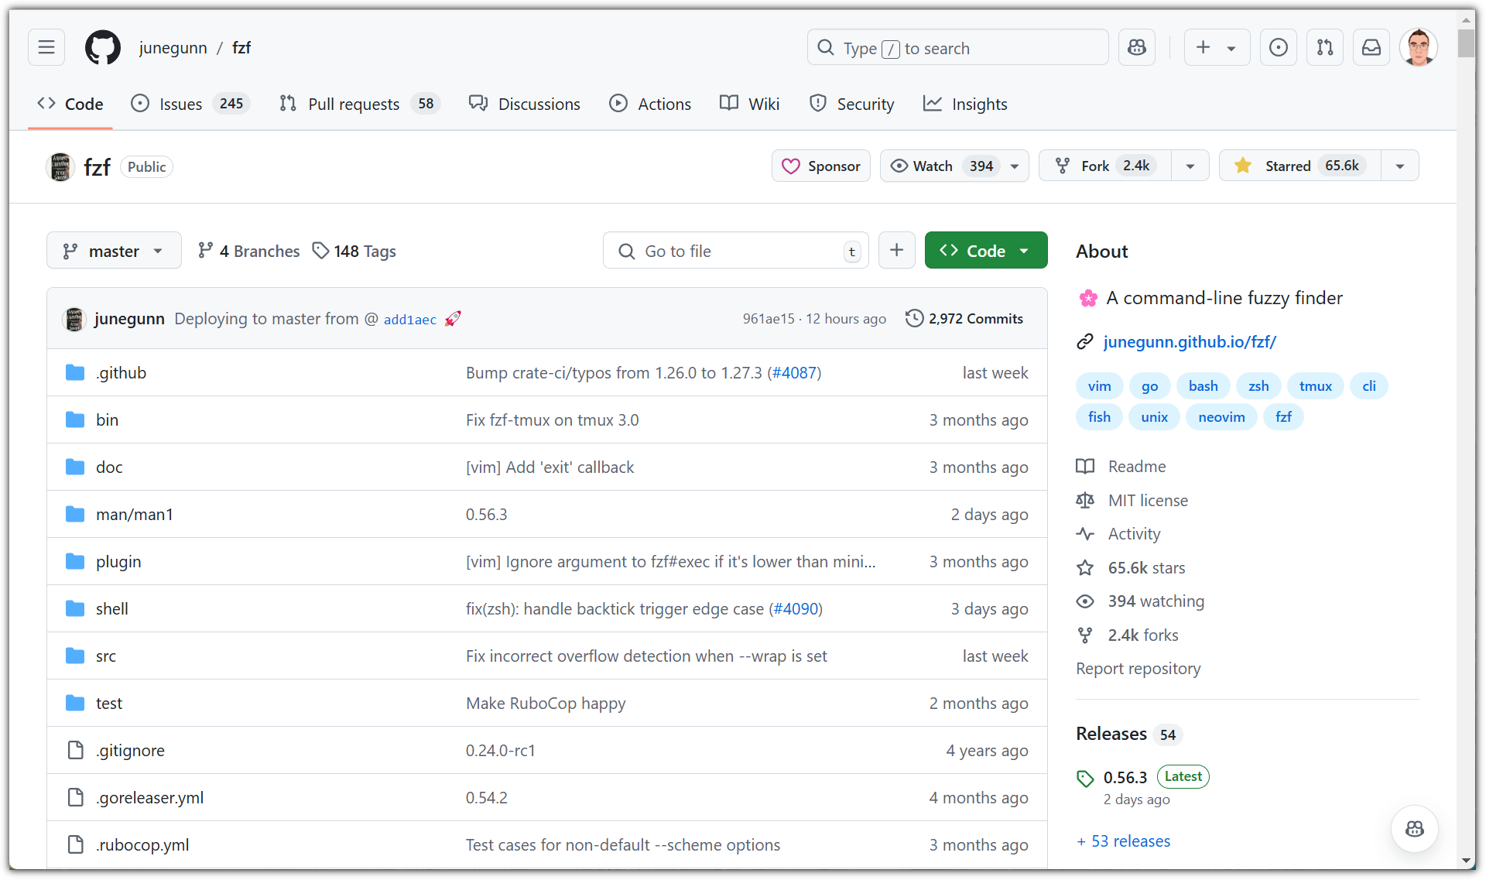Screen dimensions: 1486x880
Task: Open pull requests icon in header
Action: tap(1324, 48)
